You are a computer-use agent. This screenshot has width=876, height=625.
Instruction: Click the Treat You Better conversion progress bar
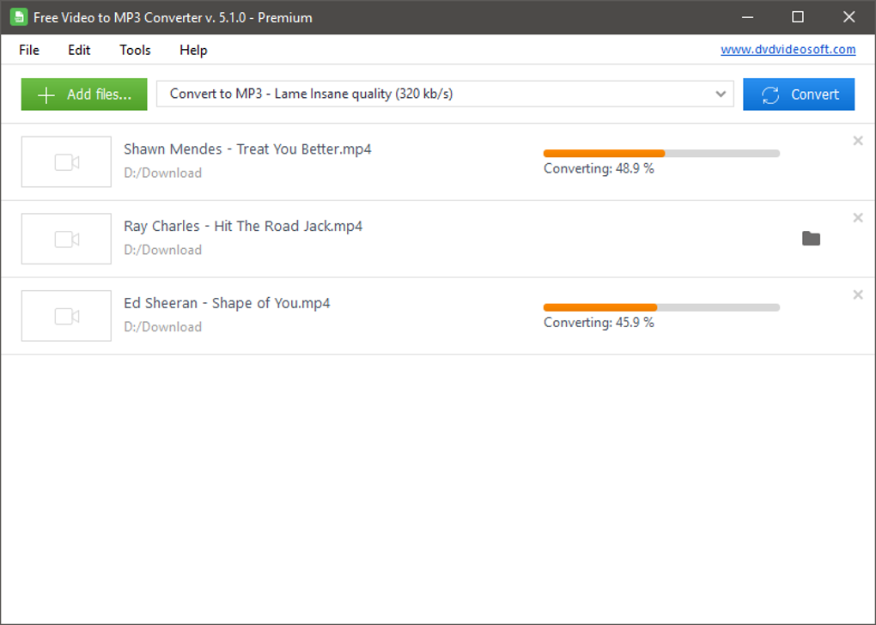pyautogui.click(x=660, y=153)
